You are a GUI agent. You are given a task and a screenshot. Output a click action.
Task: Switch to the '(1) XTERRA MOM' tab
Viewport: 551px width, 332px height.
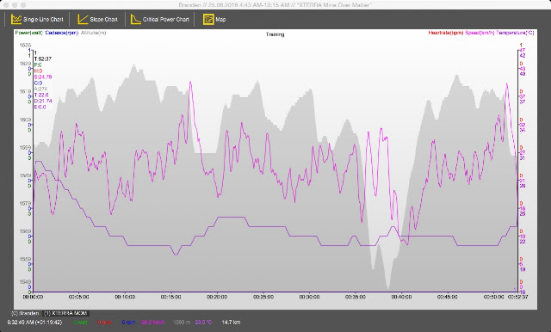65,313
